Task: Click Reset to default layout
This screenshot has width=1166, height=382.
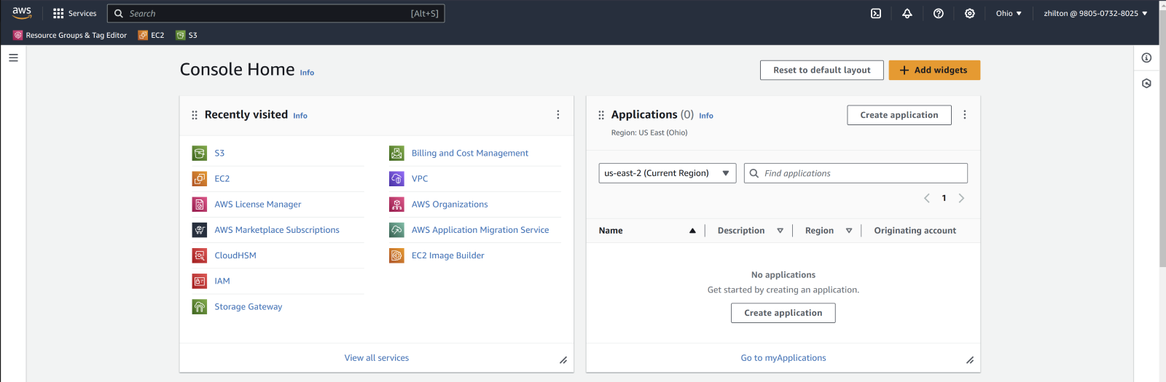Action: [822, 70]
